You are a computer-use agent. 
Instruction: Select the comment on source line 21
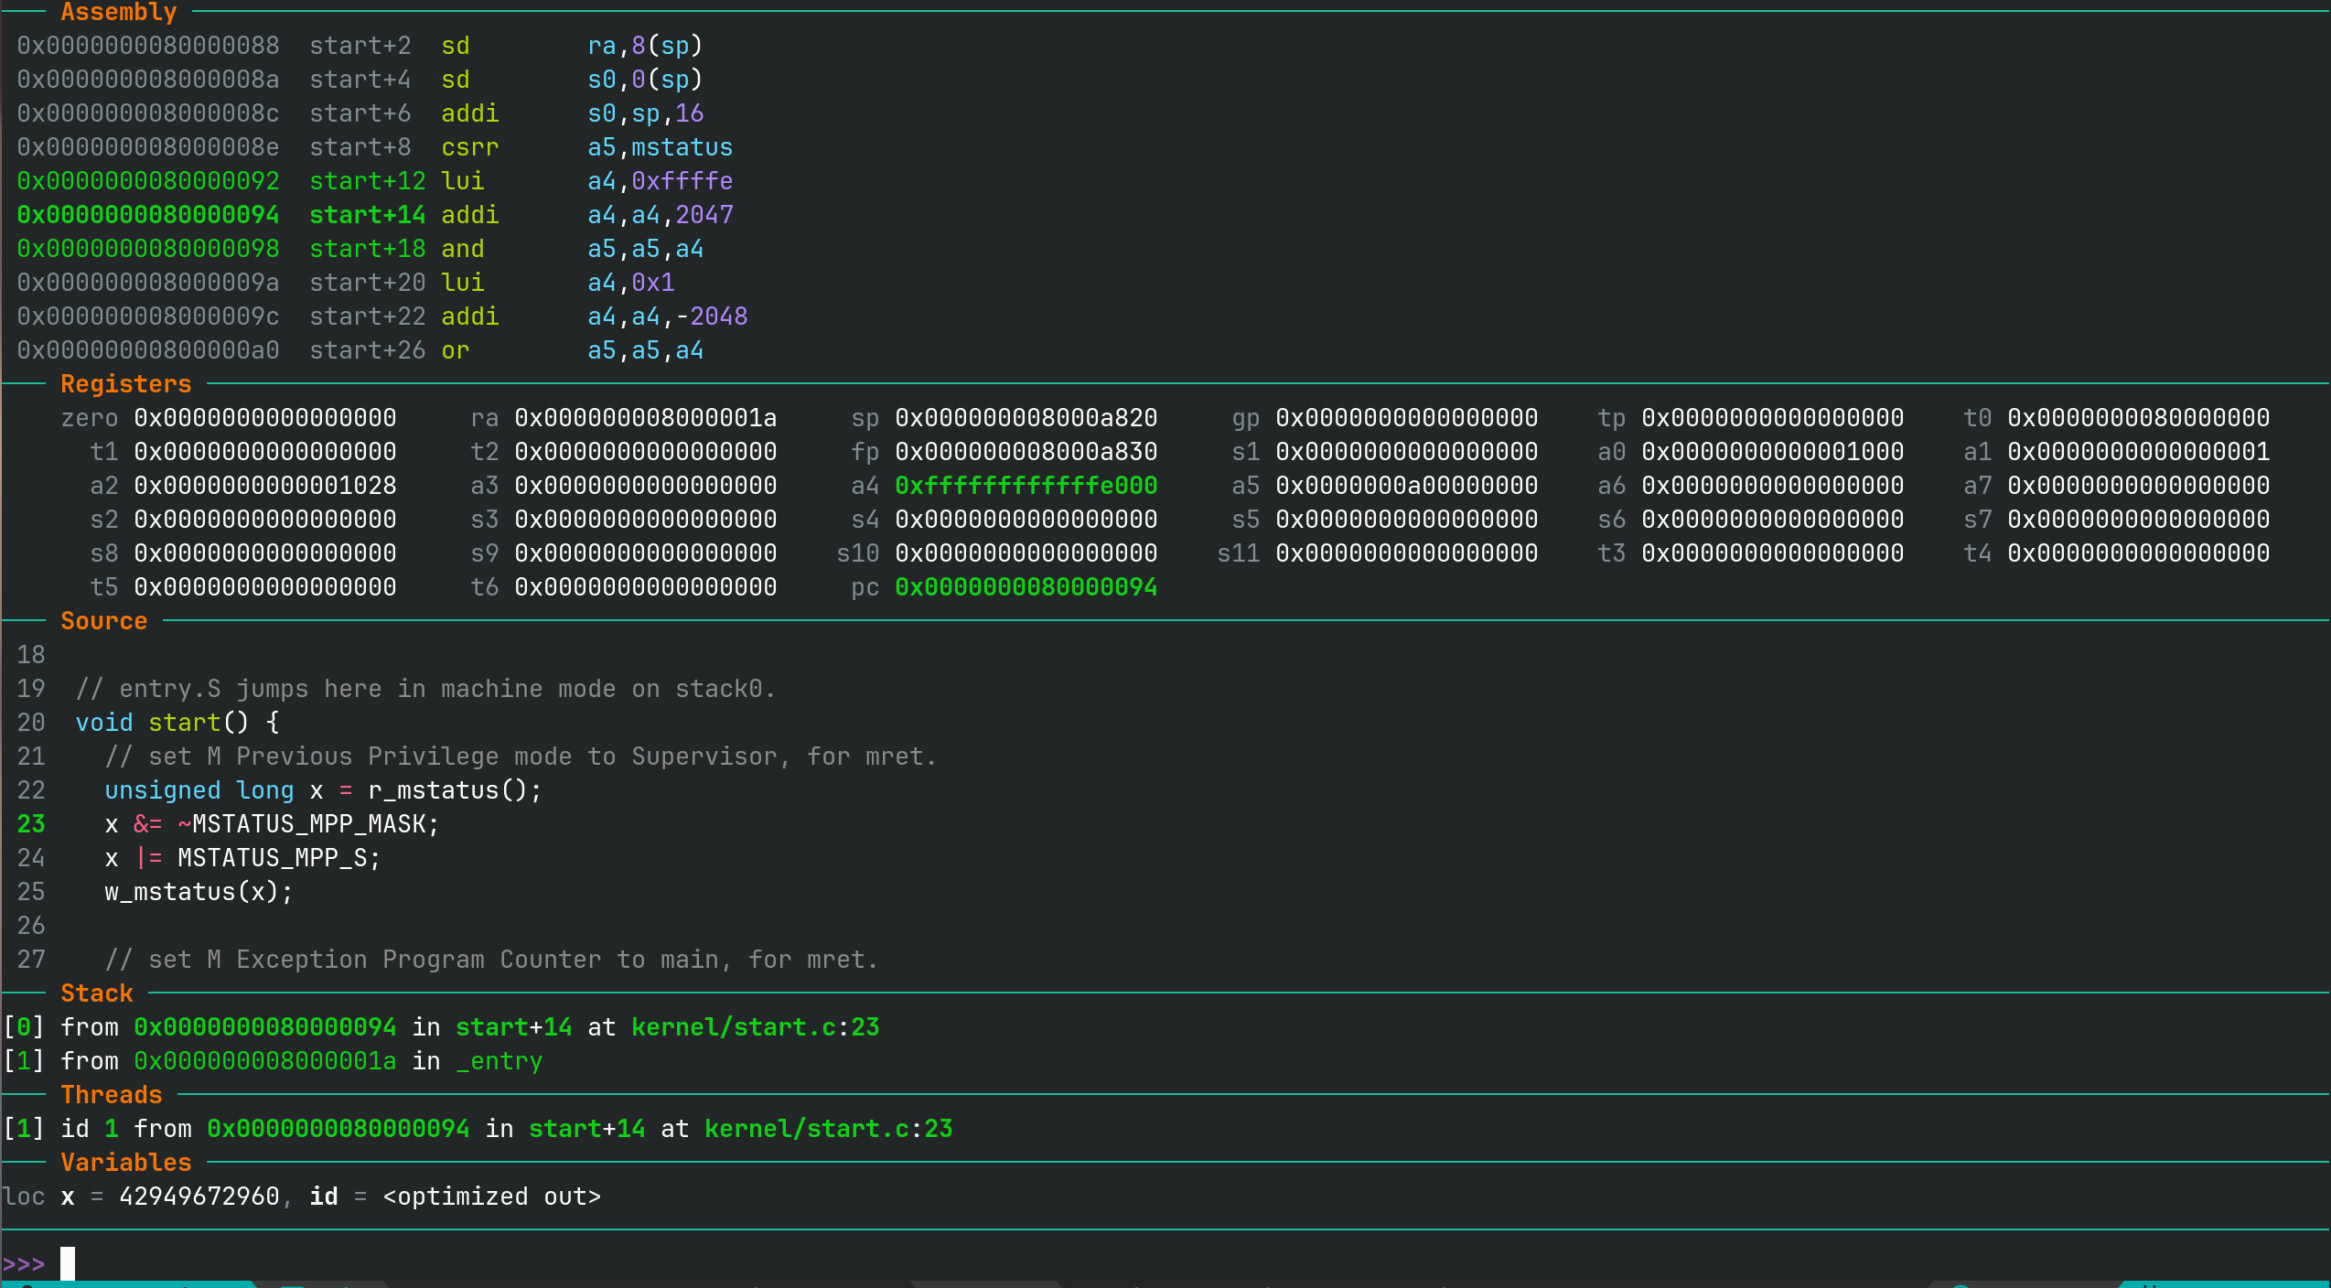521,757
